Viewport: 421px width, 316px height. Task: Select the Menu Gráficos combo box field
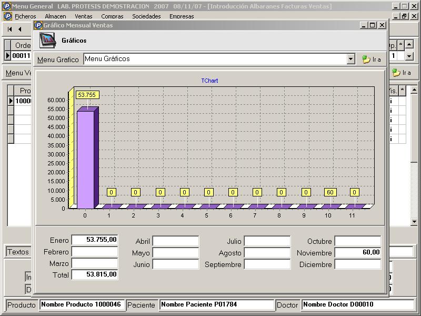219,59
